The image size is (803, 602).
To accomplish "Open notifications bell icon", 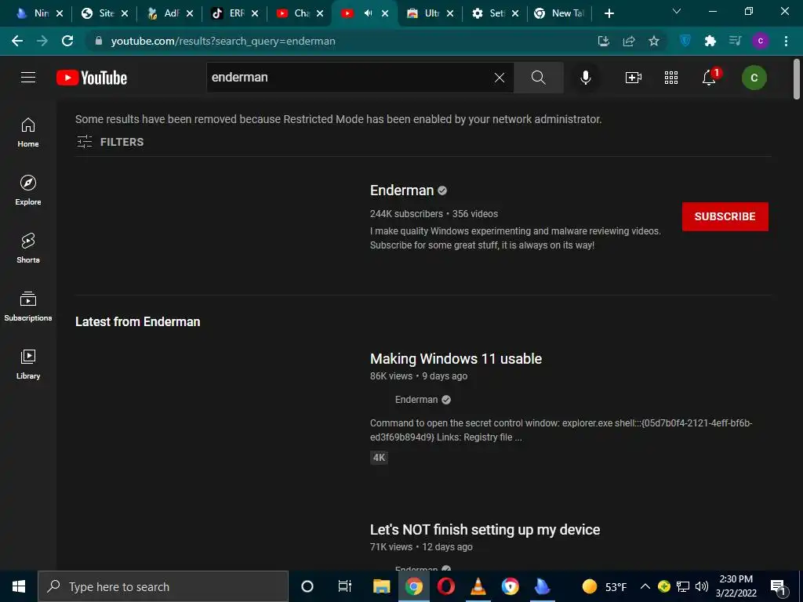I will (709, 78).
